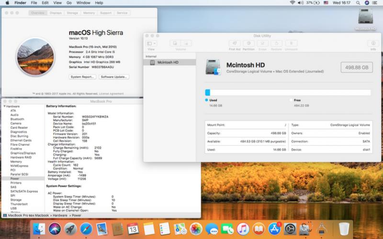This screenshot has height=239, width=383.
Task: Open Spotlight search in menu bar
Action: (x=358, y=3)
